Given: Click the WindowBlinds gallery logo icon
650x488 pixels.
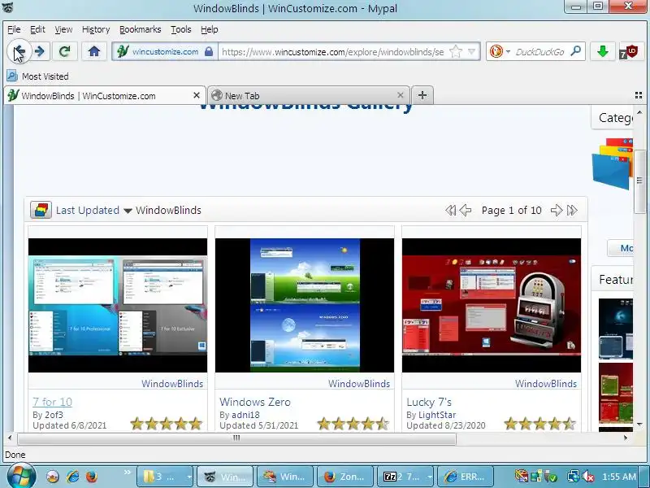Looking at the screenshot, I should [x=41, y=210].
